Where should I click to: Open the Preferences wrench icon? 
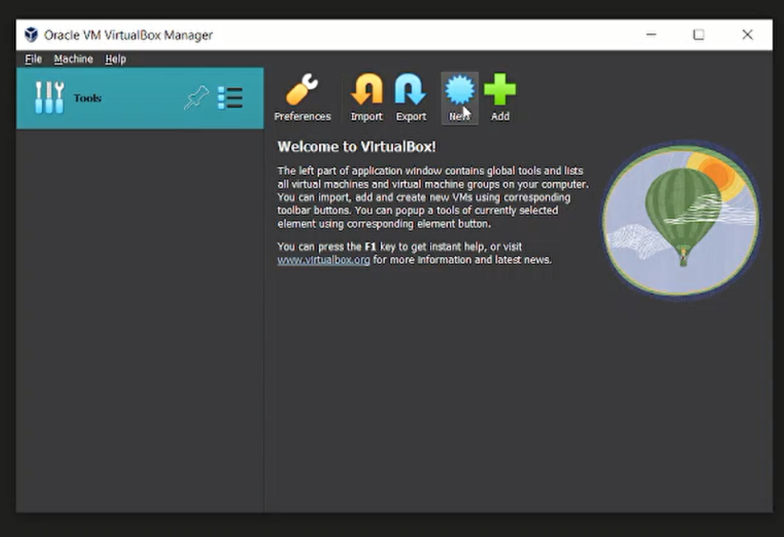(302, 91)
